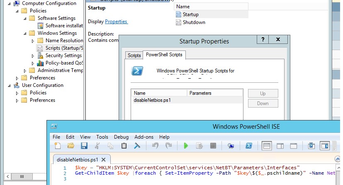Image resolution: width=343 pixels, height=185 pixels.
Task: Open the Add-ons menu in PowerShell ISE
Action: [x=144, y=137]
